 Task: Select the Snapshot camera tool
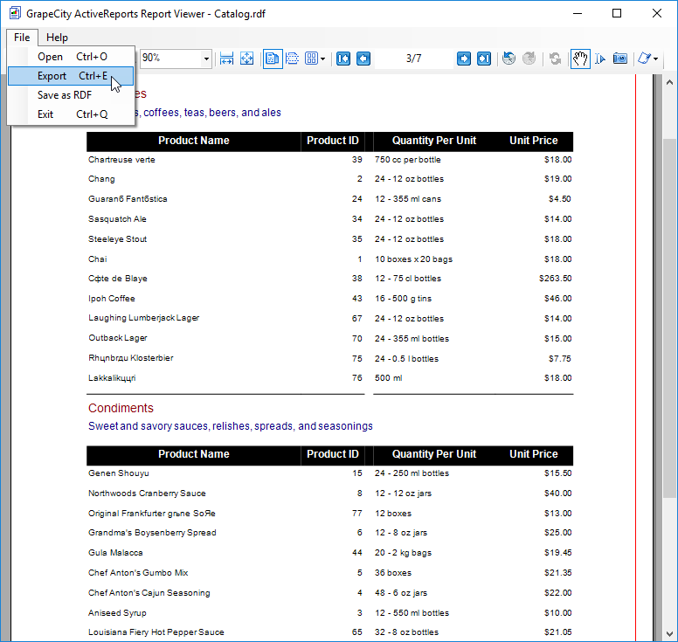(620, 59)
